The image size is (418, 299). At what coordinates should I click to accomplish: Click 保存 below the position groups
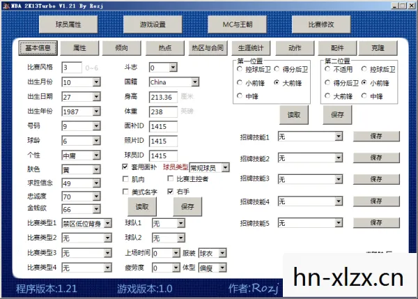pos(337,115)
